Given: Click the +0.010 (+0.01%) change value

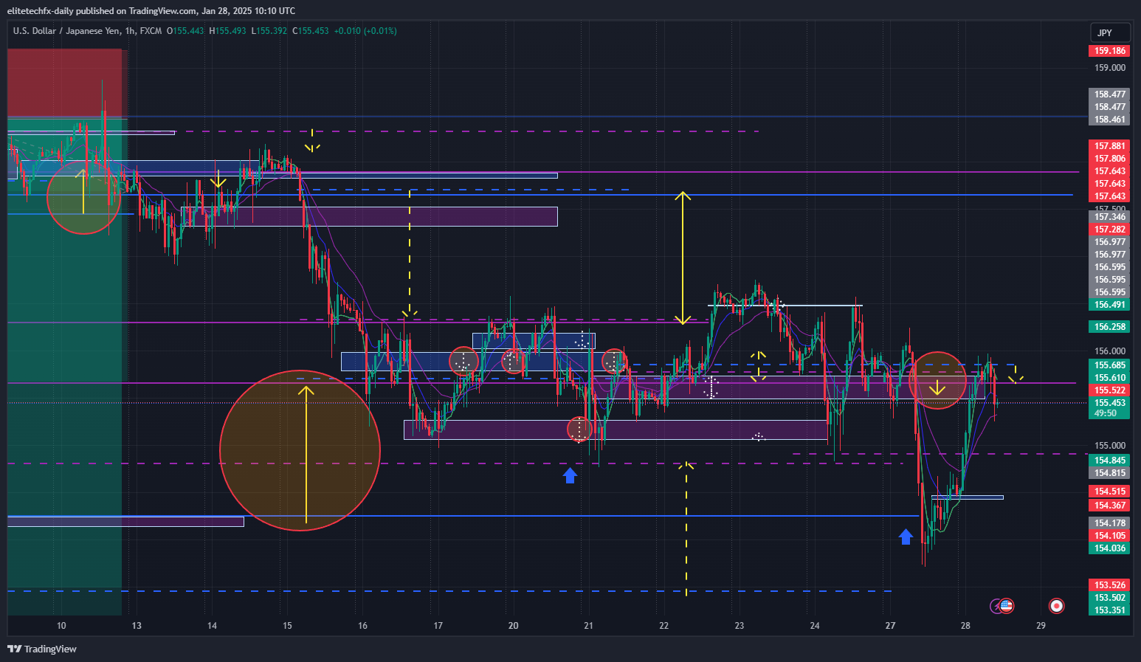Looking at the screenshot, I should [365, 31].
